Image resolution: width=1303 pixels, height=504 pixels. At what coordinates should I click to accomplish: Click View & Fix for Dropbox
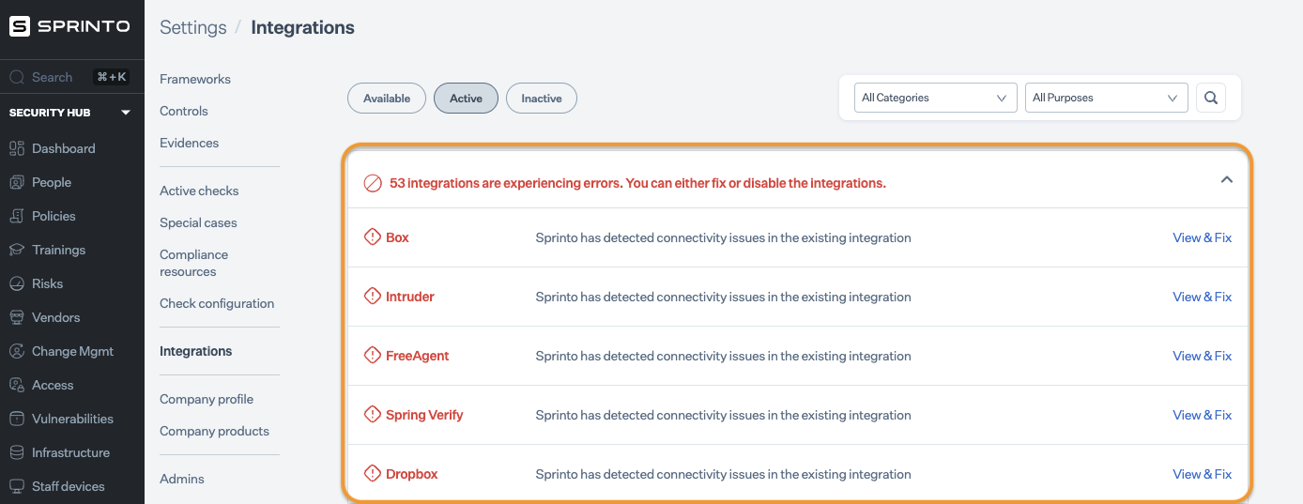1202,474
